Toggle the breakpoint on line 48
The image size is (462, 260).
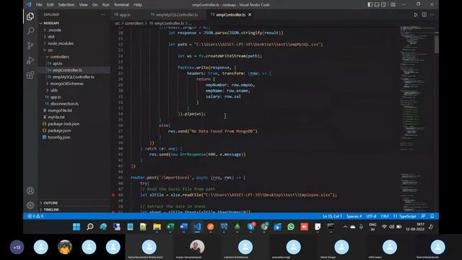click(113, 195)
